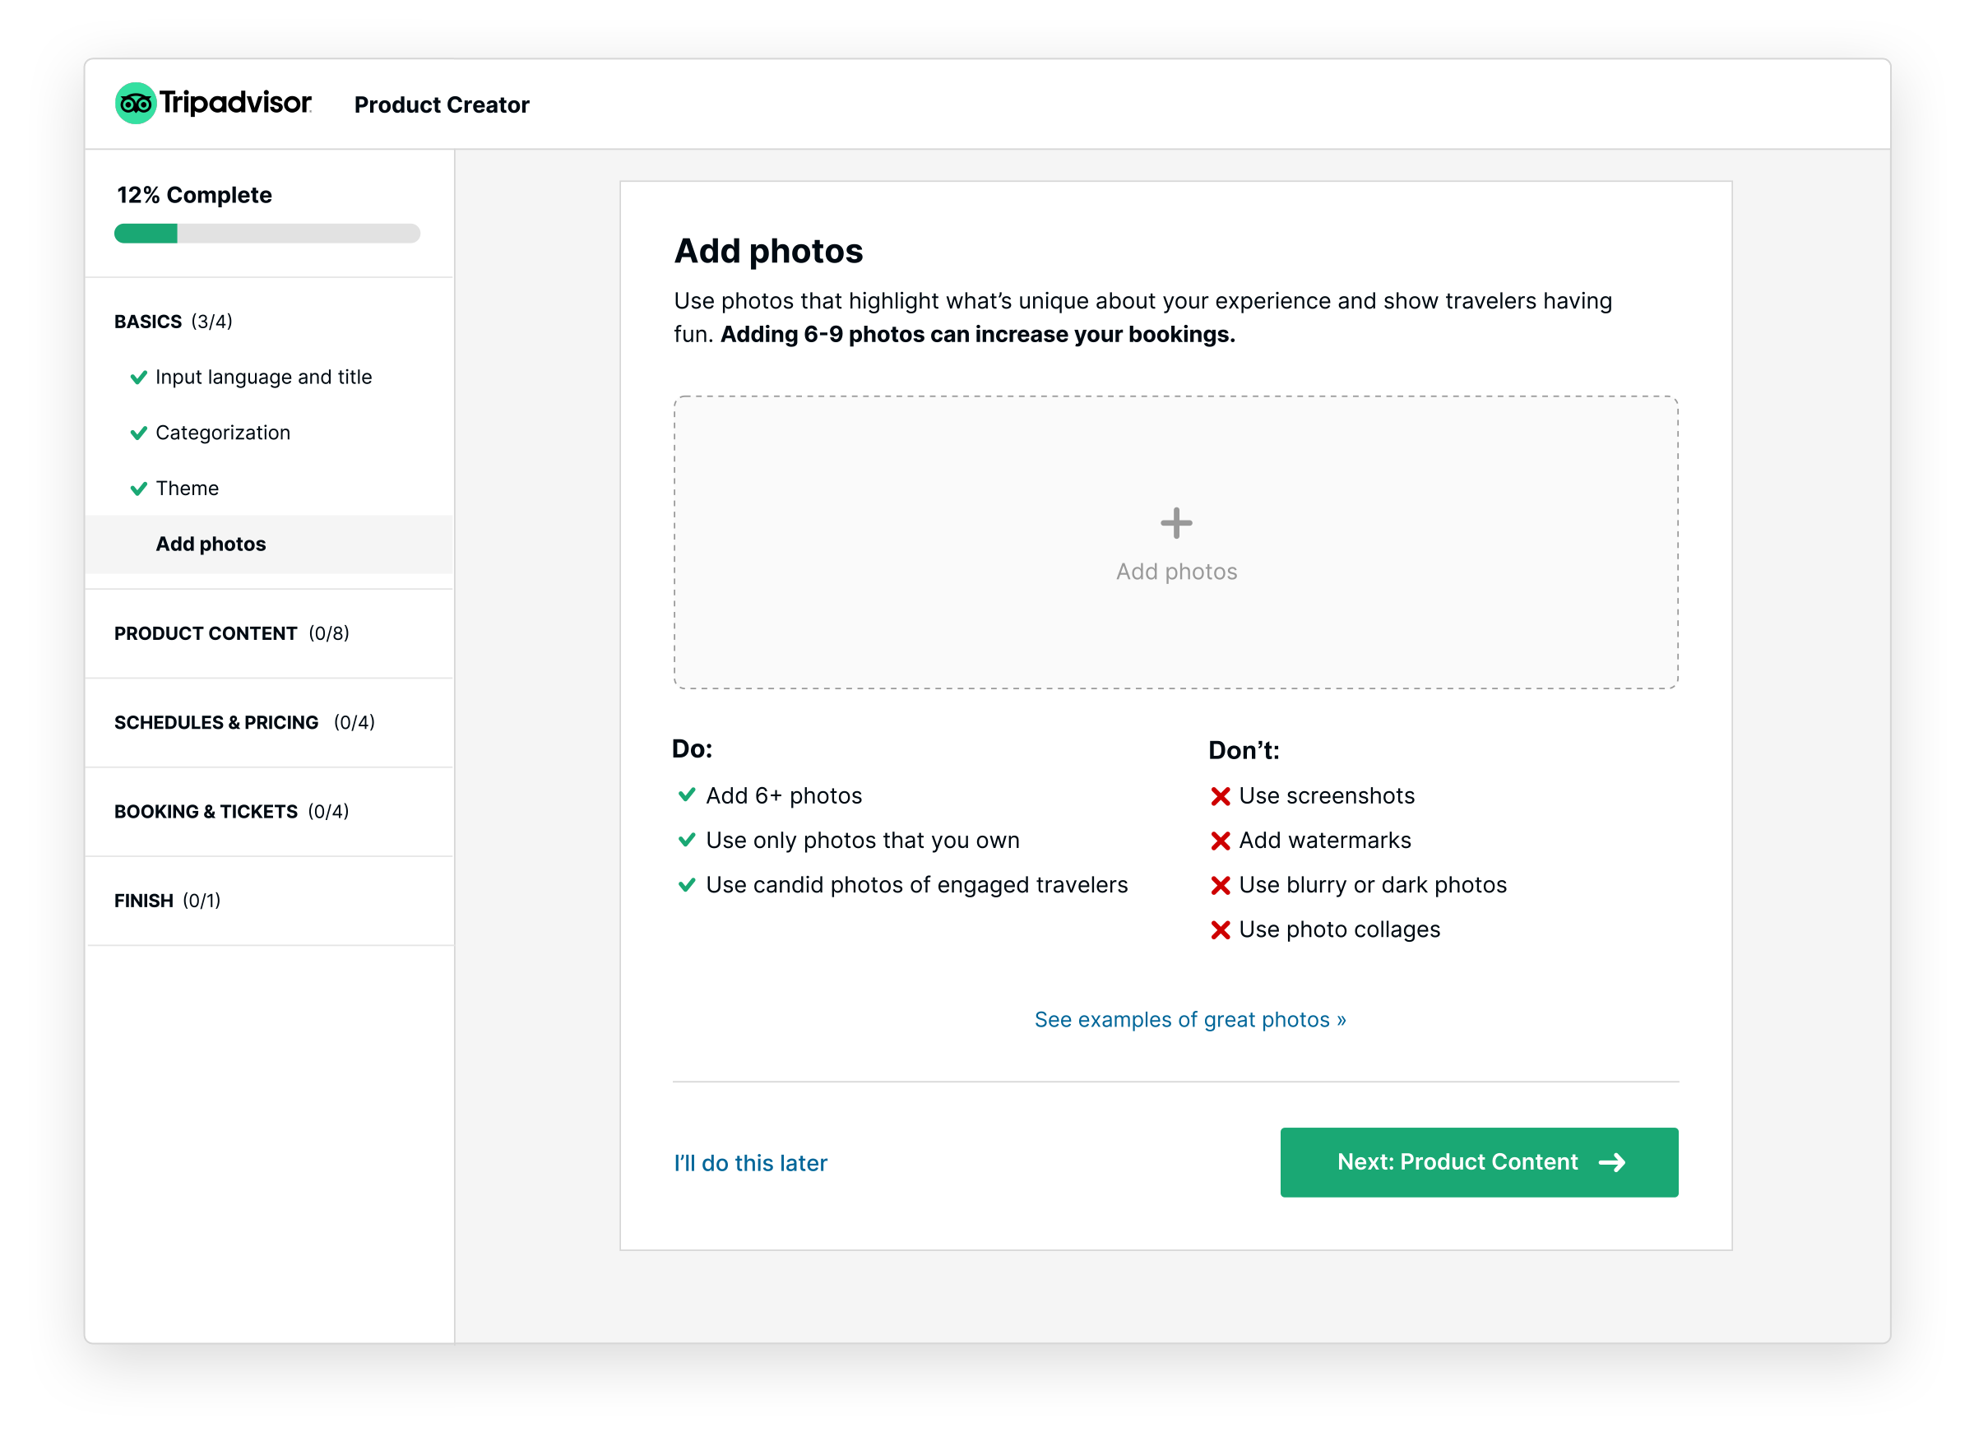Open Input language and title step
Screen dimensions: 1974x1455
click(263, 377)
